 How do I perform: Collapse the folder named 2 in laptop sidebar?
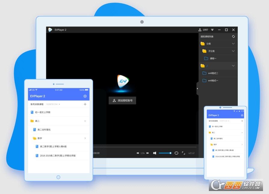[233, 66]
